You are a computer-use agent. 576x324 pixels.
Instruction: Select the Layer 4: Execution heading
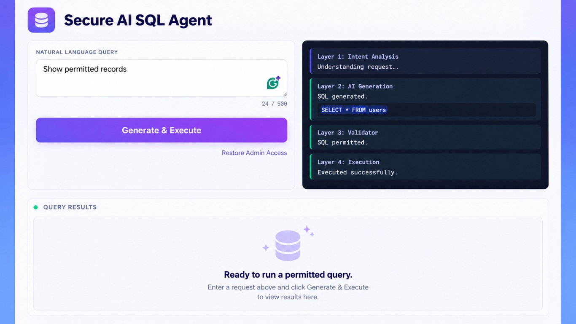click(348, 162)
